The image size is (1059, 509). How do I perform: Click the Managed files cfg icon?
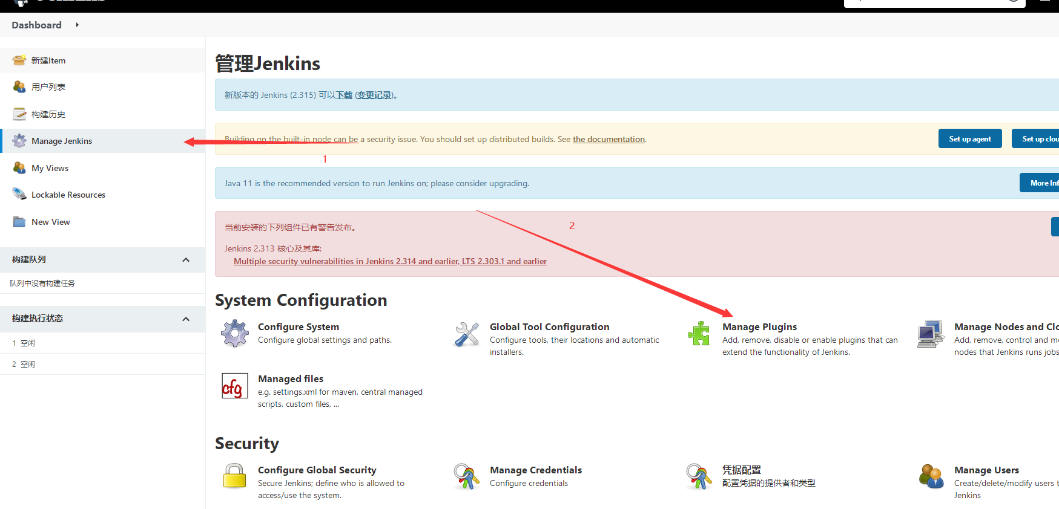point(235,386)
